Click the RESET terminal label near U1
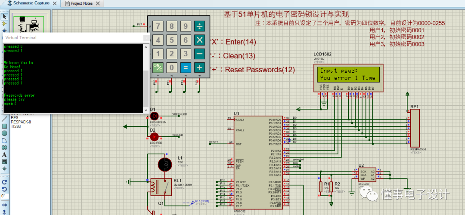This screenshot has height=215, width=465. (213, 142)
